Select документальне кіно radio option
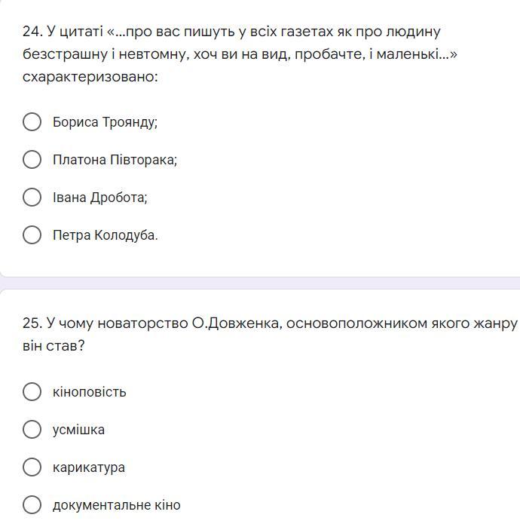This screenshot has width=520, height=530. tap(32, 504)
